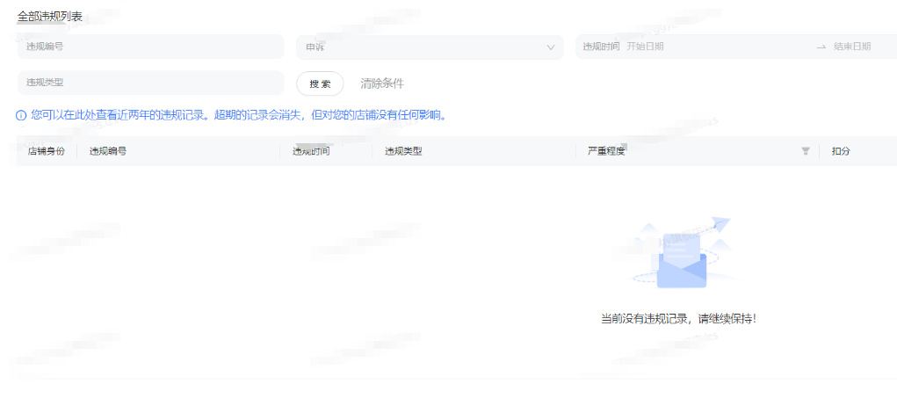This screenshot has width=897, height=413.
Task: Open the 申诉 dropdown
Action: [430, 47]
